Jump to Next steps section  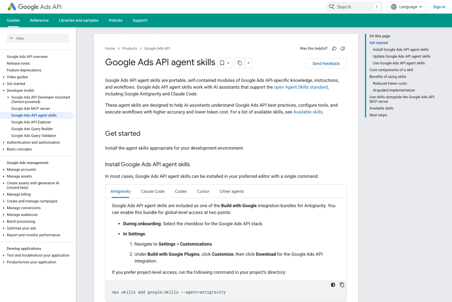(x=378, y=115)
